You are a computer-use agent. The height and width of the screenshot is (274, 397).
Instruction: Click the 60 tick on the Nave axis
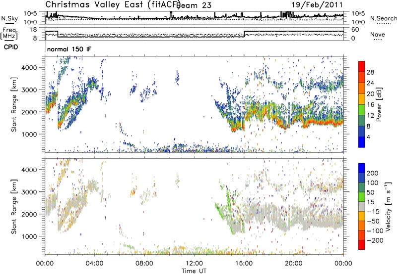(355, 30)
